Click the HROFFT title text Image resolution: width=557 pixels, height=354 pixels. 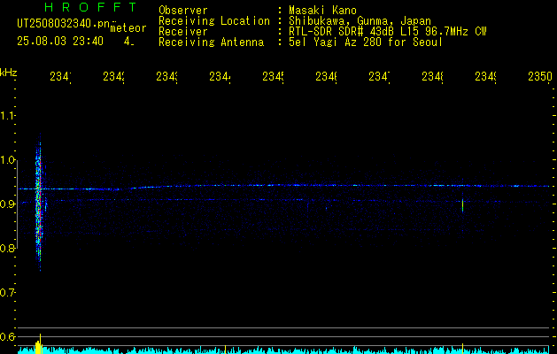pyautogui.click(x=90, y=7)
